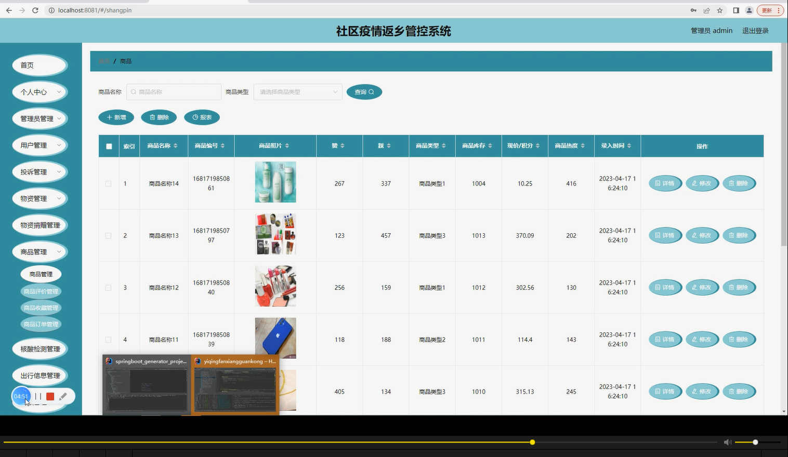Select all rows with the header checkbox
788x457 pixels.
(x=109, y=146)
